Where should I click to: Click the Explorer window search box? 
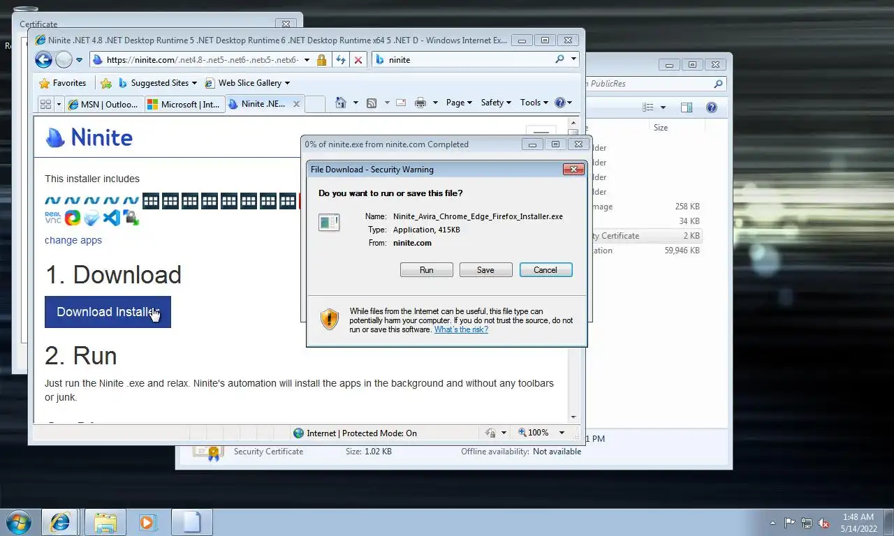tap(655, 84)
